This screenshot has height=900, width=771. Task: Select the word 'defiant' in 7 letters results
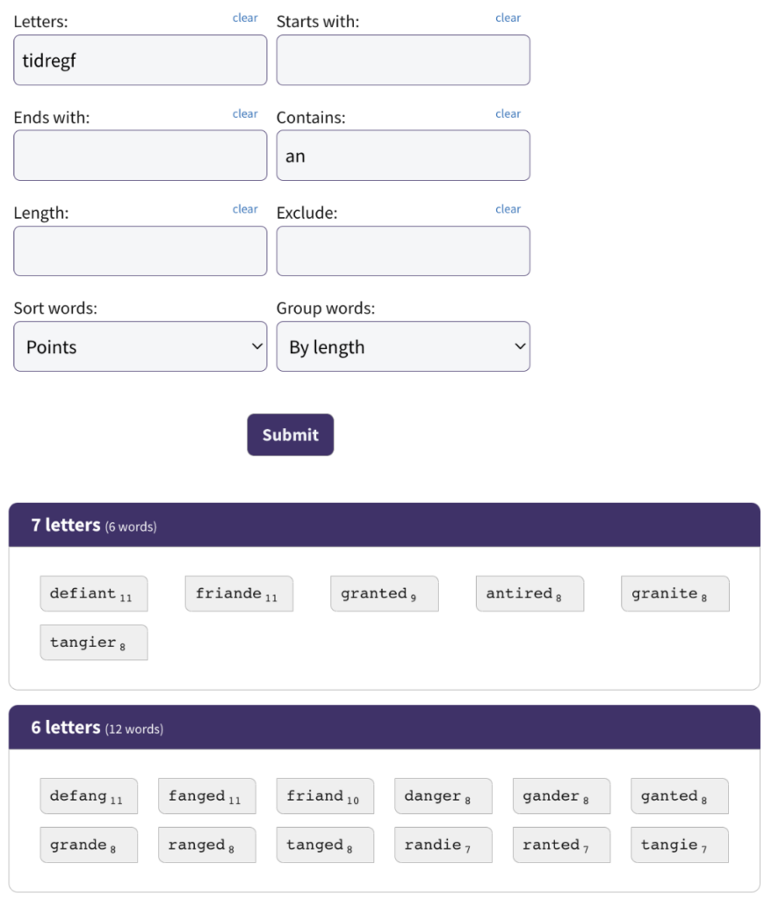click(x=94, y=593)
